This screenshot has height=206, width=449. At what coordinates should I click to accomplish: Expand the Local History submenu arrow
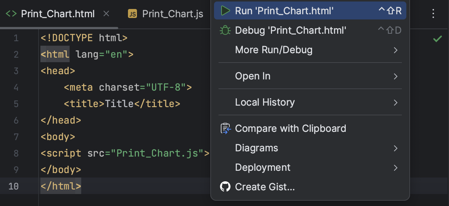pyautogui.click(x=395, y=103)
